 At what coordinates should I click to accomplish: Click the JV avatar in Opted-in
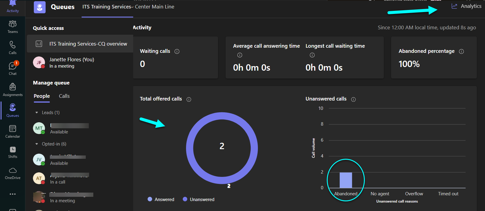pos(39,160)
